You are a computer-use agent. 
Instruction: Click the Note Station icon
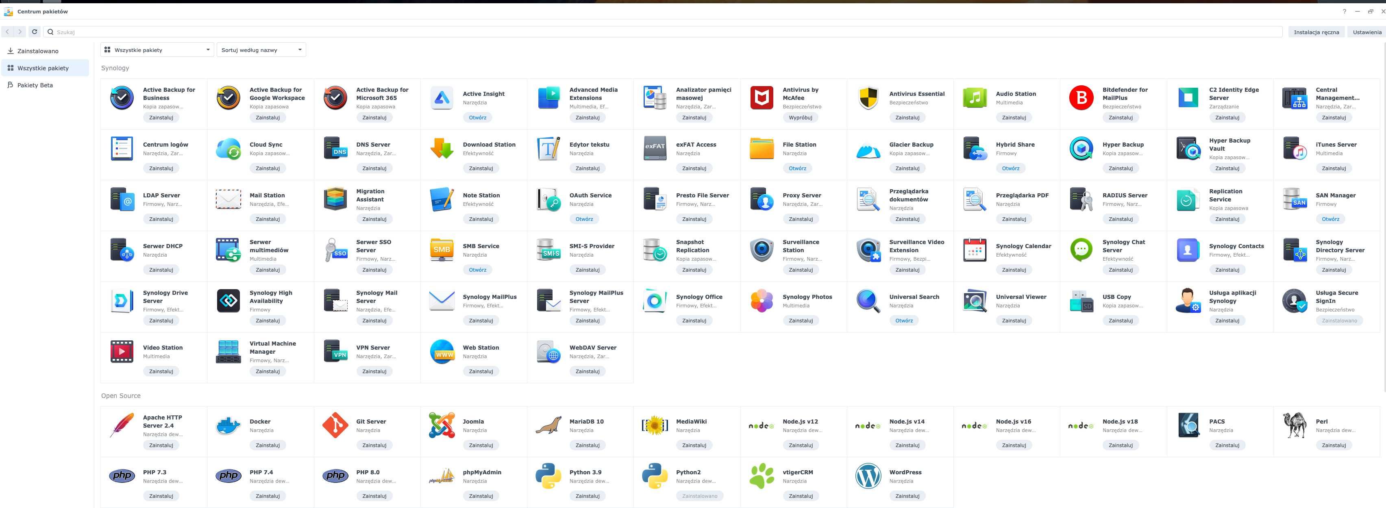pyautogui.click(x=442, y=199)
